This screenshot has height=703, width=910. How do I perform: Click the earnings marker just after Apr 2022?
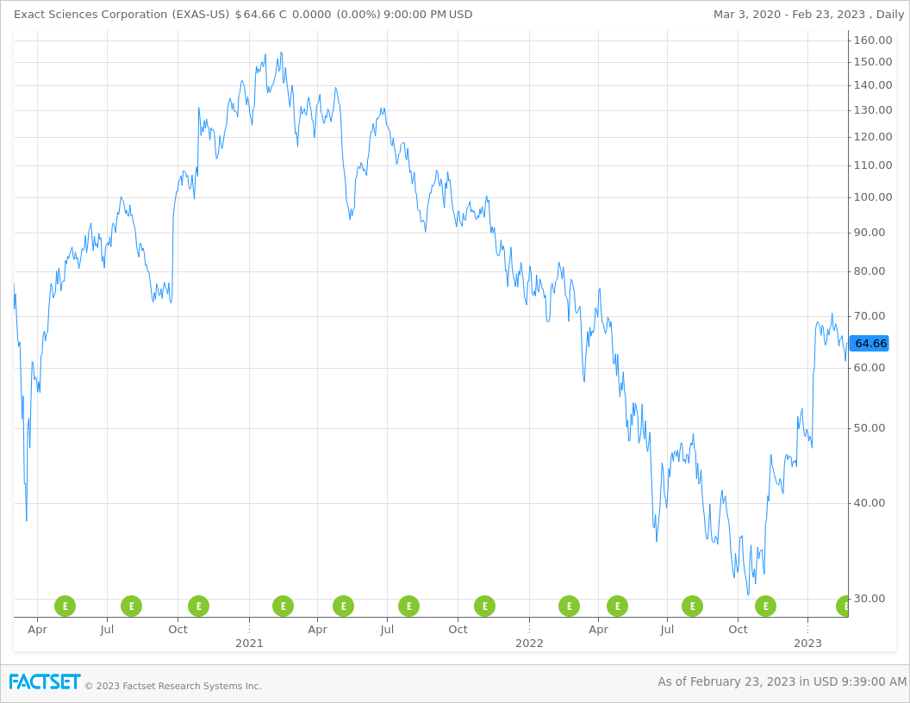pyautogui.click(x=618, y=607)
